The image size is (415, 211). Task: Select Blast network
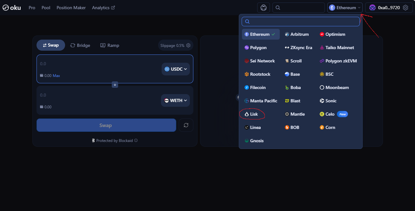pos(292,101)
